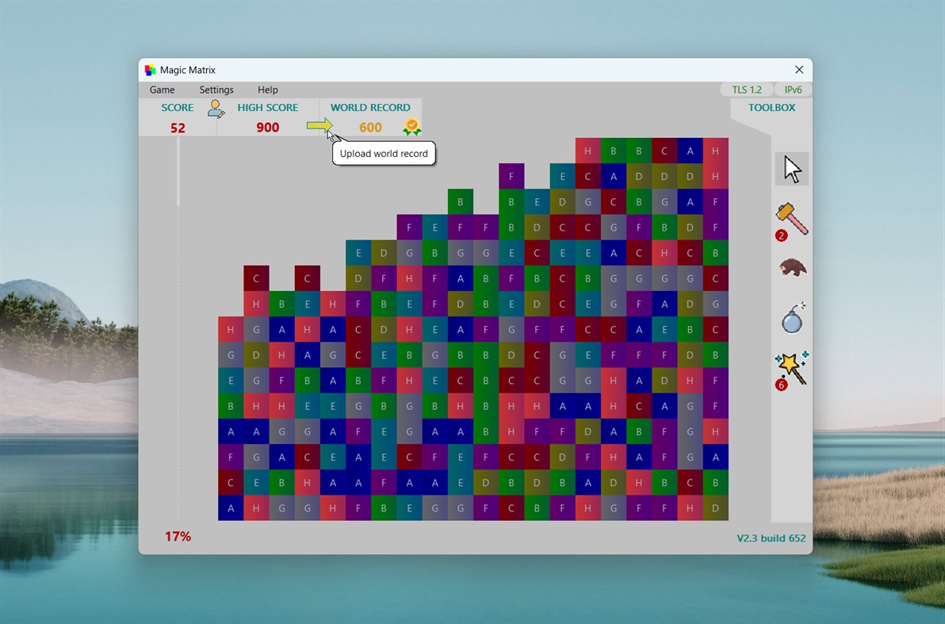
Task: Open the Settings menu
Action: tap(216, 90)
